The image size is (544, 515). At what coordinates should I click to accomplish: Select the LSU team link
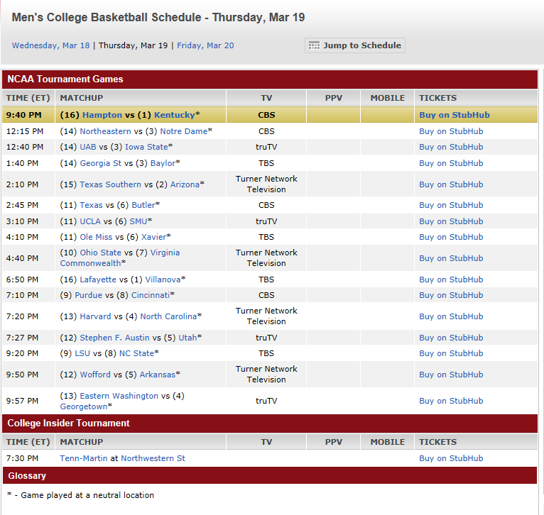[82, 353]
